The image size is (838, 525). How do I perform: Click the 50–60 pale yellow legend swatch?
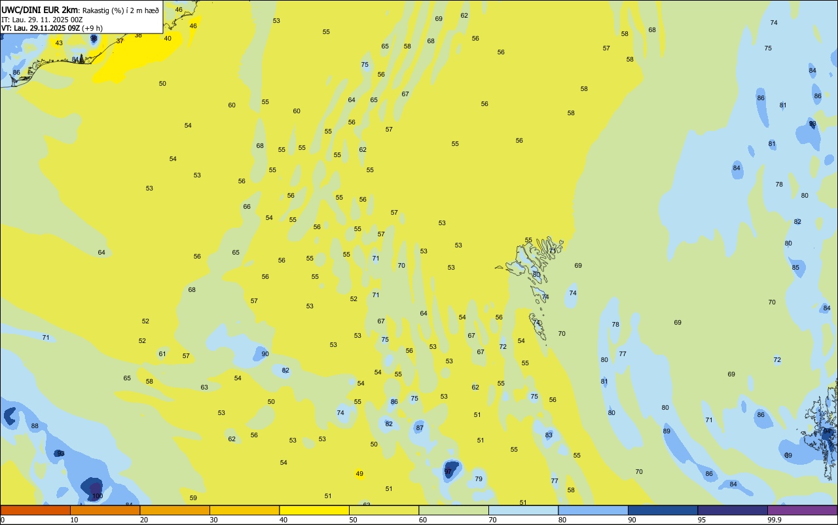[384, 510]
